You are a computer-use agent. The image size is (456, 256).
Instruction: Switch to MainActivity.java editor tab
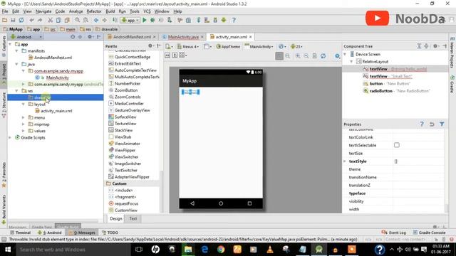(x=183, y=37)
